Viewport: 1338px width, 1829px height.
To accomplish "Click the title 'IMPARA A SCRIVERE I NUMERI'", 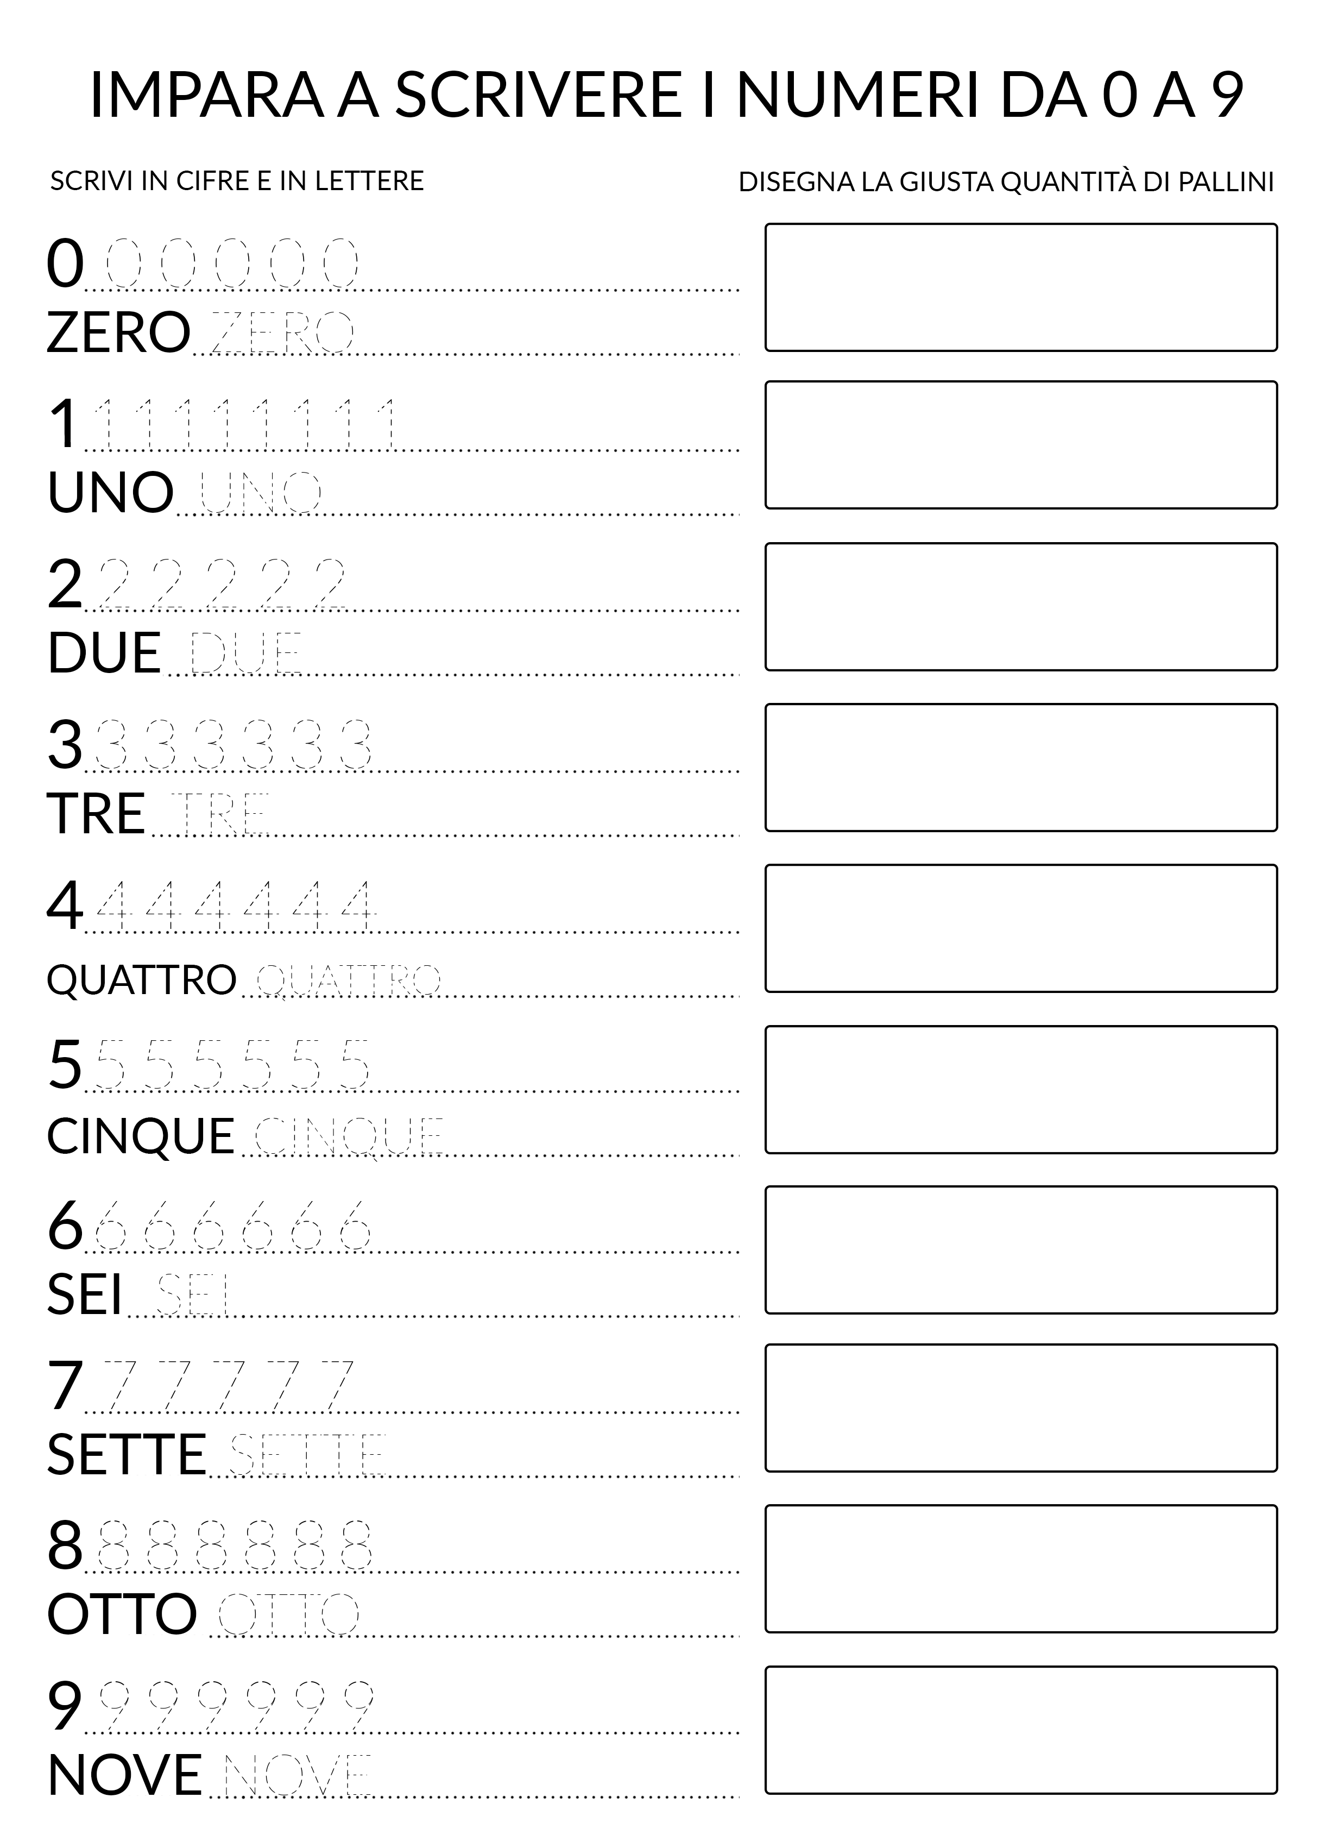I will tap(666, 95).
